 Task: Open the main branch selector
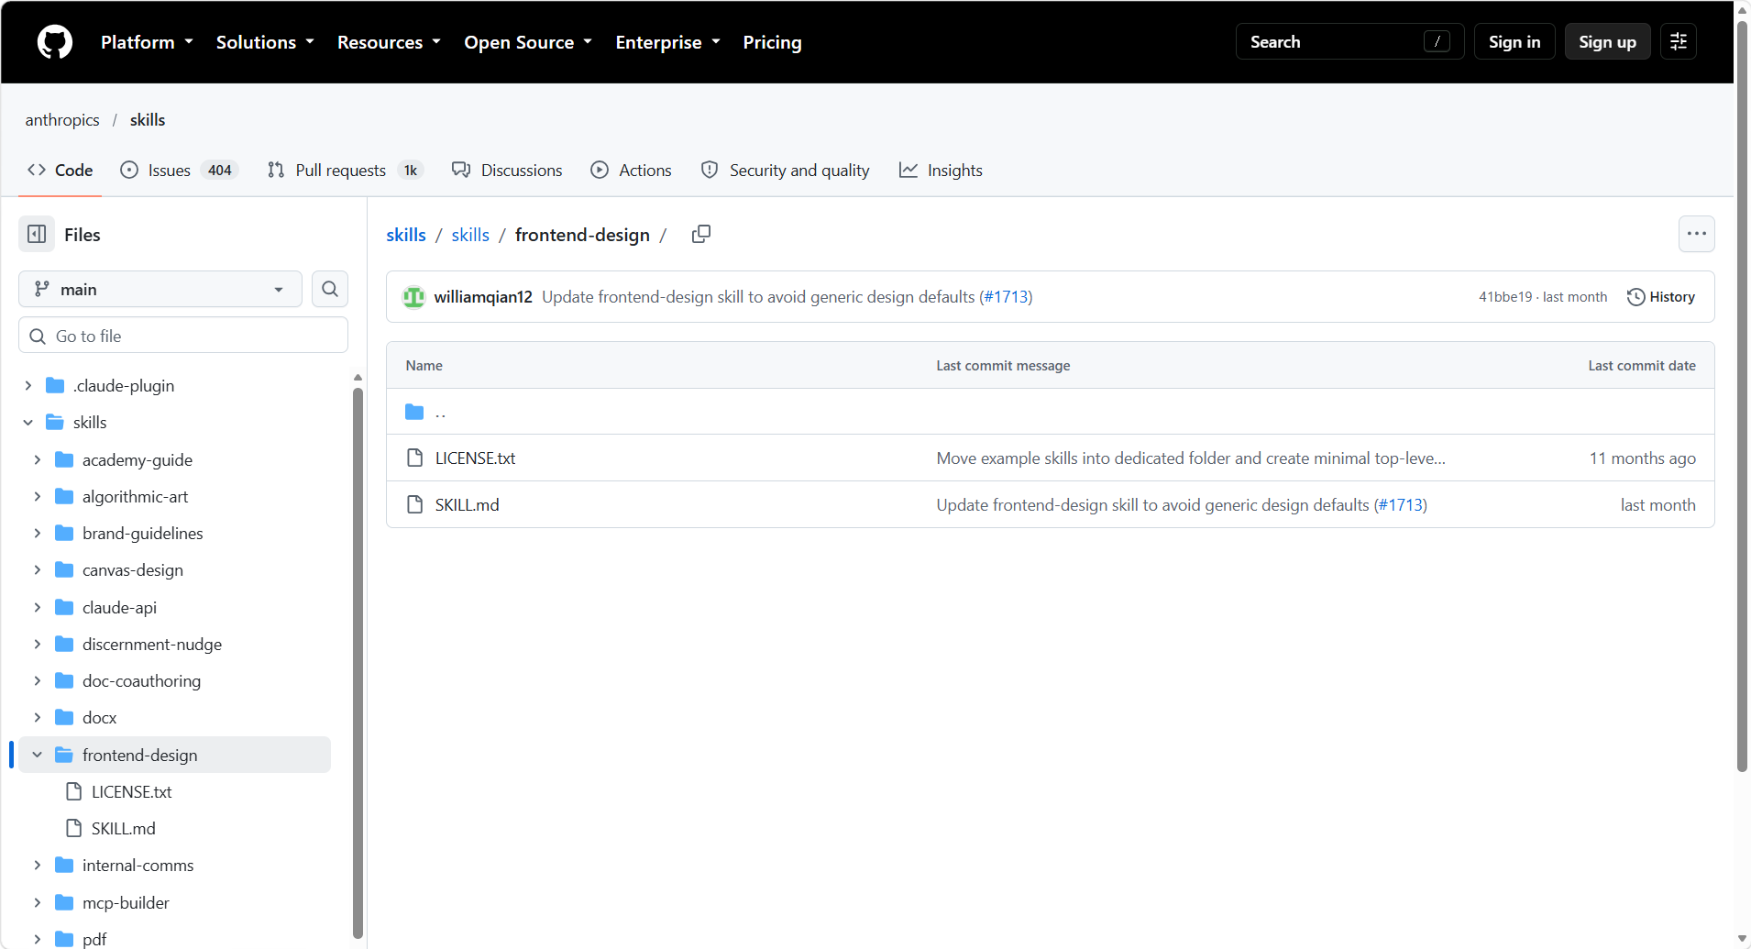tap(160, 289)
